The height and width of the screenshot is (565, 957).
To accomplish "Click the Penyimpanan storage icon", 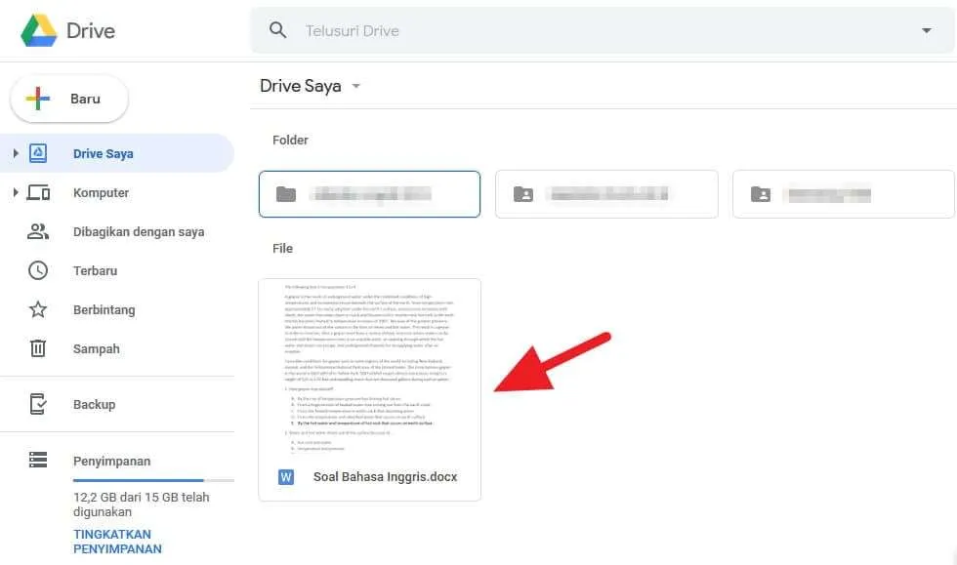I will [38, 460].
